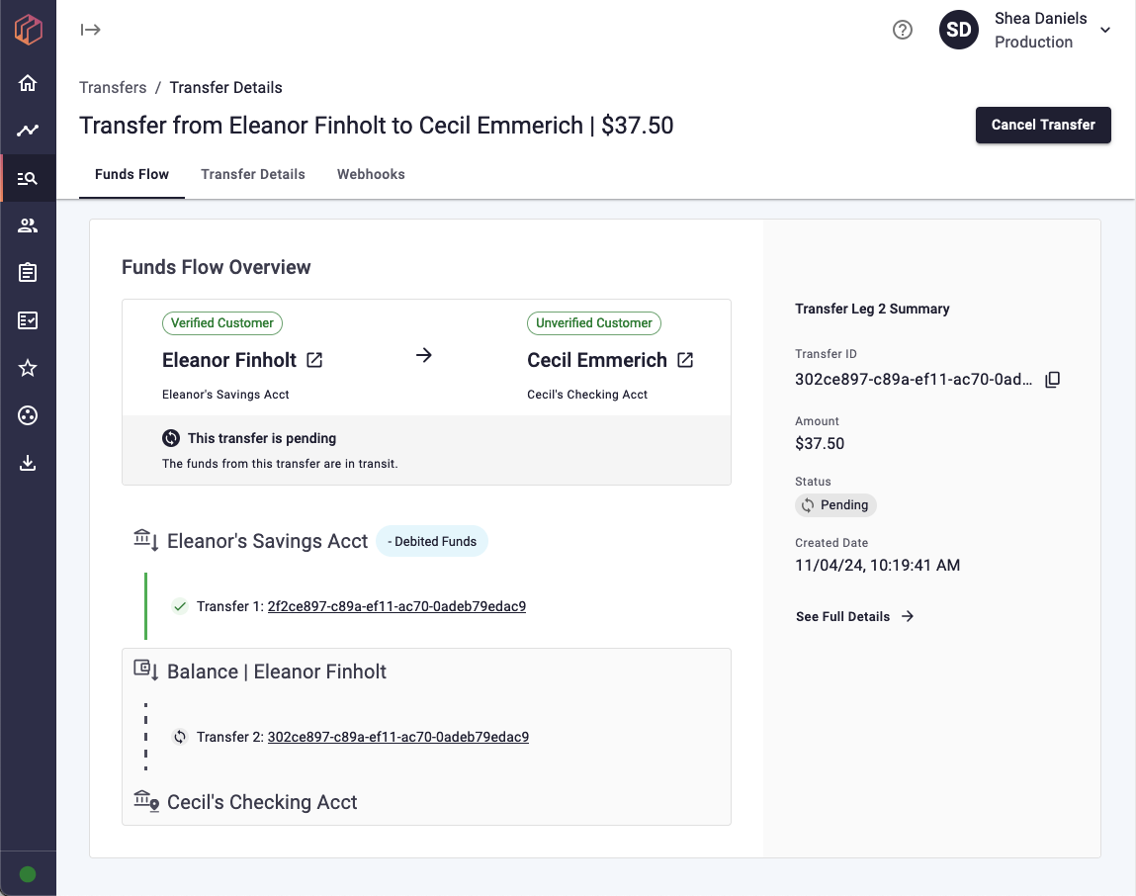This screenshot has height=896, width=1136.
Task: Open the star favorites sidebar icon
Action: click(x=28, y=368)
